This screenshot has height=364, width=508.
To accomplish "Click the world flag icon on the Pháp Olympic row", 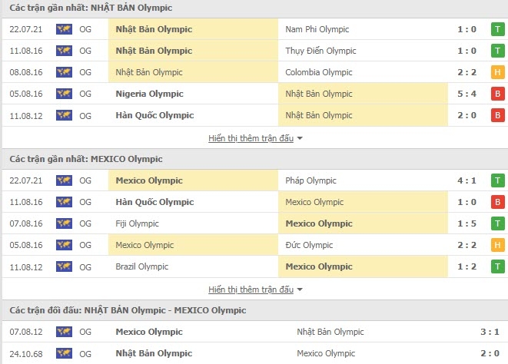I will 64,180.
